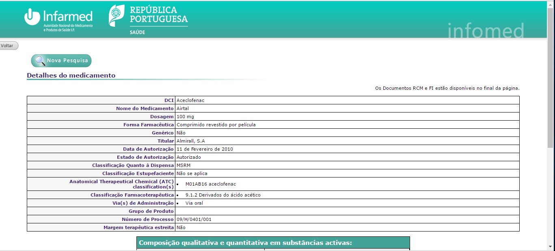Viewport: 555px width, 251px height.
Task: Click the infomed logo text in the banner
Action: tap(486, 30)
